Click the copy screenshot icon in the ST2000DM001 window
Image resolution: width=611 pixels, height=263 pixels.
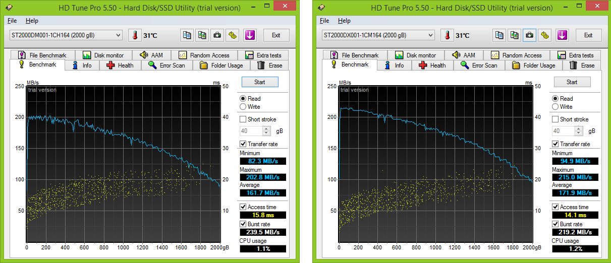(x=202, y=35)
